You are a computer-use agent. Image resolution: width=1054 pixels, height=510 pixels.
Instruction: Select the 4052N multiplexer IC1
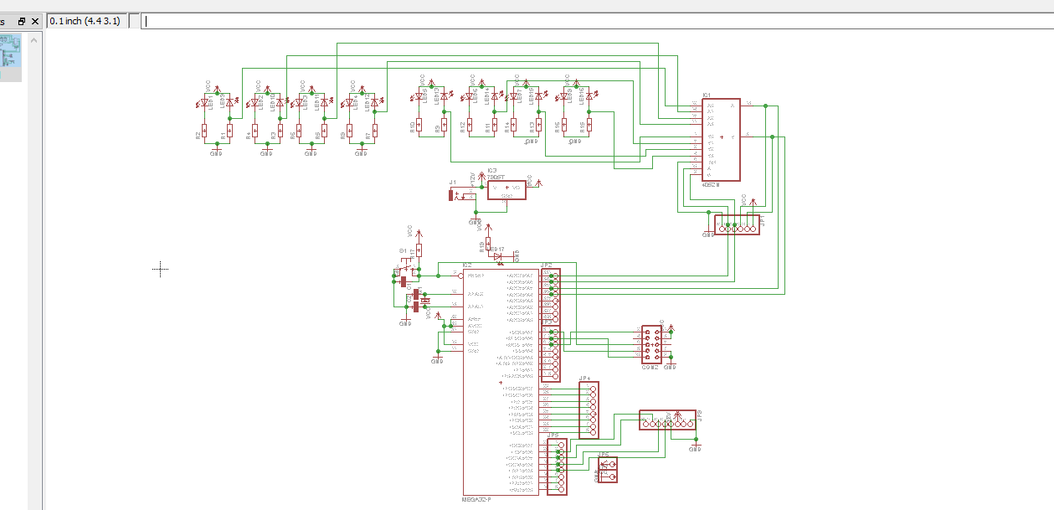pyautogui.click(x=722, y=138)
